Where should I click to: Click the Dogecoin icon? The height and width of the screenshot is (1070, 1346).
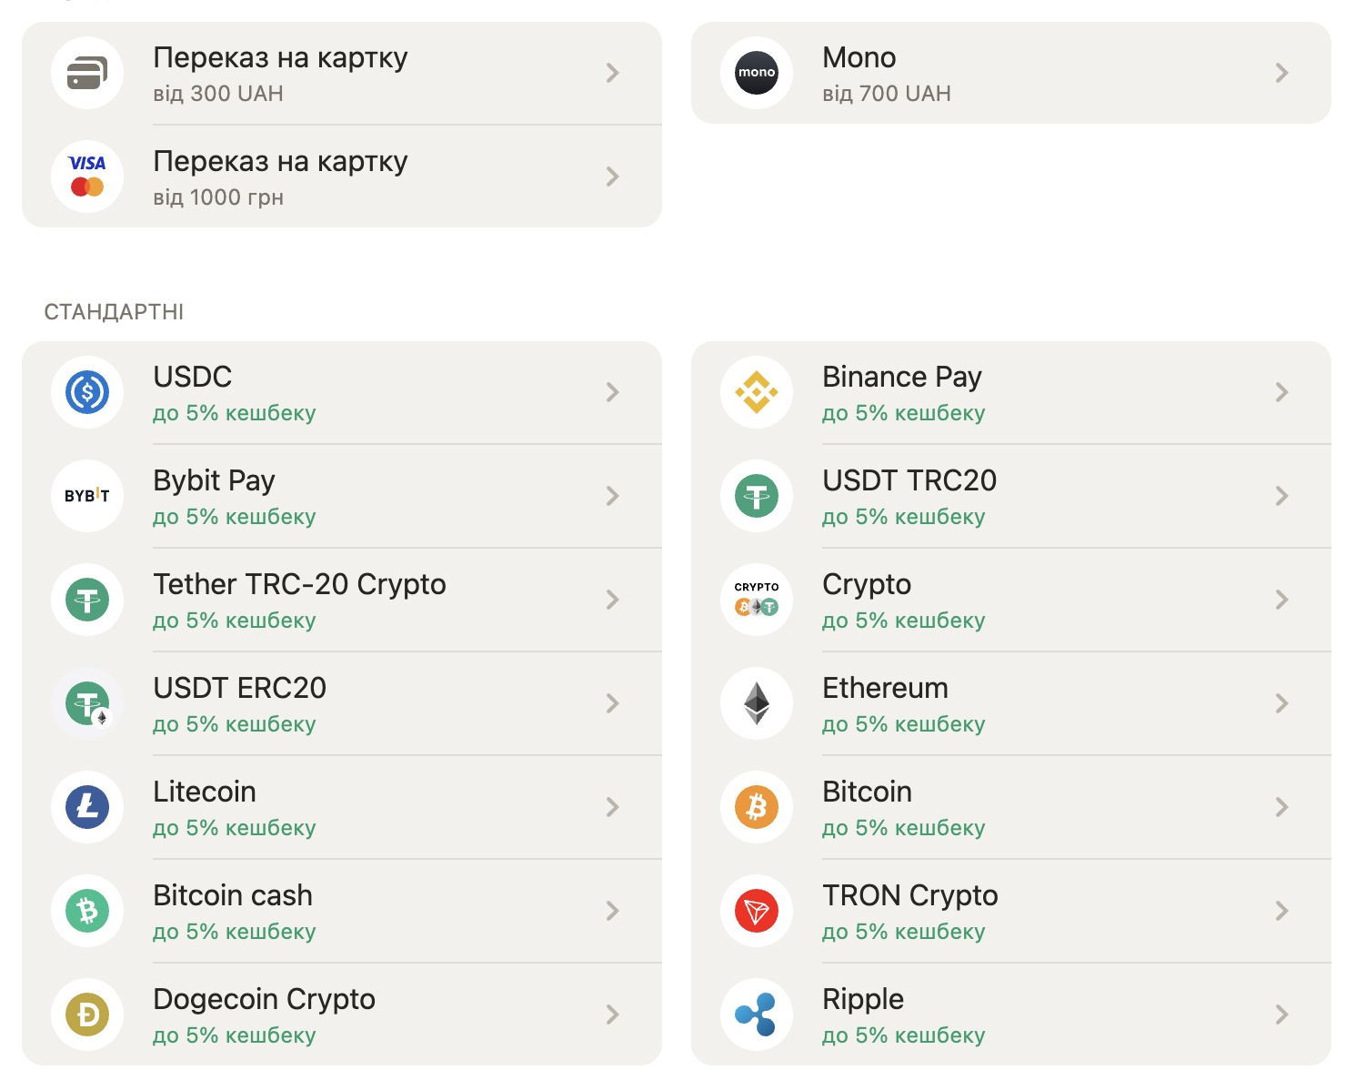point(87,1014)
